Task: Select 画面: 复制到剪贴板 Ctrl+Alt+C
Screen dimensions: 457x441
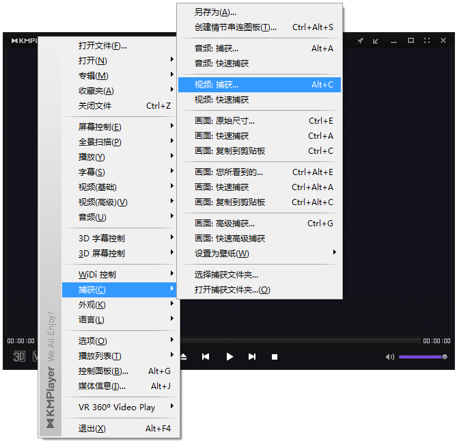Action: [x=260, y=202]
